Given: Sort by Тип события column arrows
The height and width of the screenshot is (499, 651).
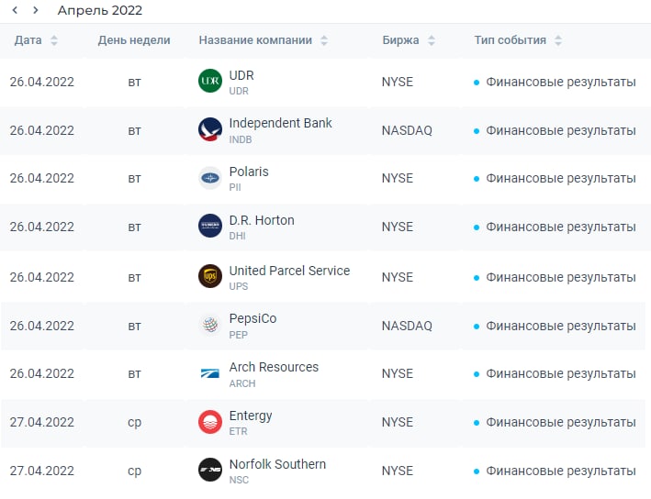Looking at the screenshot, I should pyautogui.click(x=558, y=40).
